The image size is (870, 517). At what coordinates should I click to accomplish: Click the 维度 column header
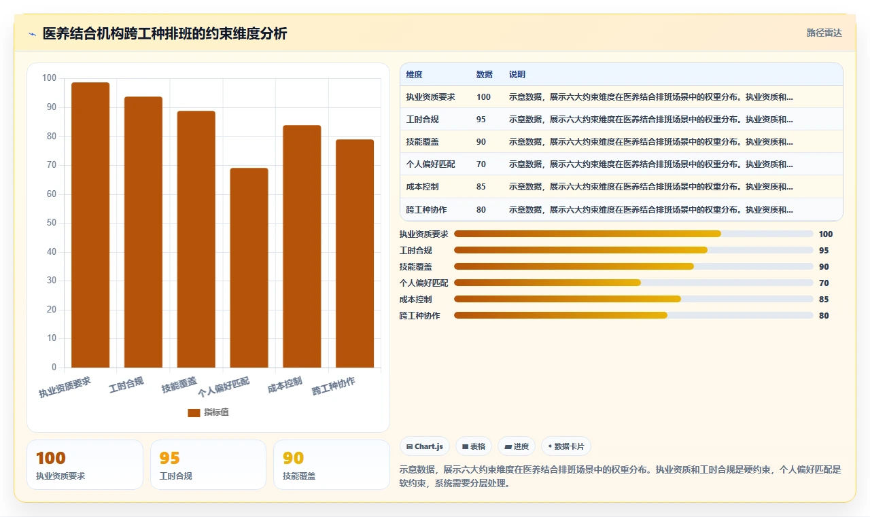414,75
